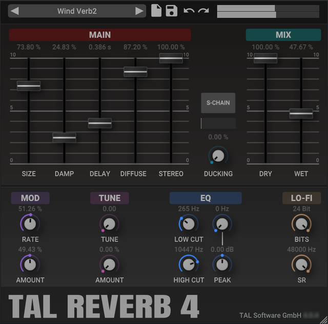328x324 pixels.
Task: Load the next preset with right arrow
Action: tap(139, 11)
